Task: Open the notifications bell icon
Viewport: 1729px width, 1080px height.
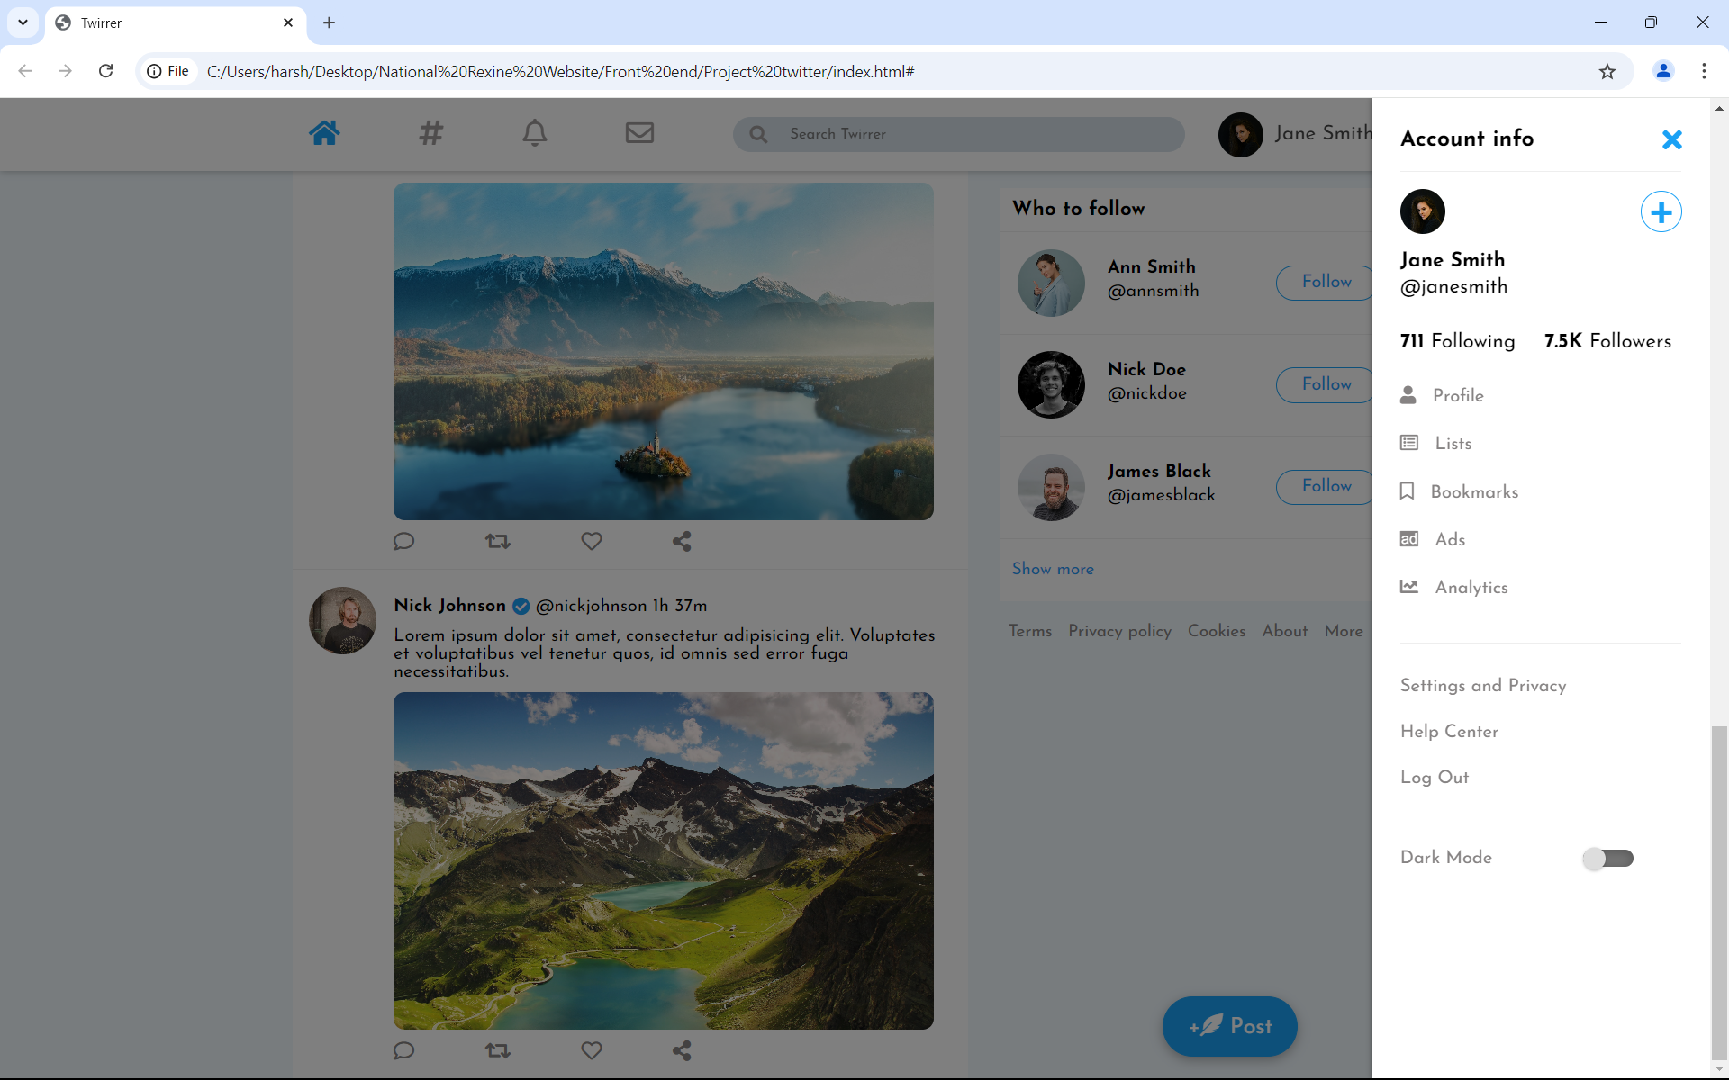Action: (535, 133)
